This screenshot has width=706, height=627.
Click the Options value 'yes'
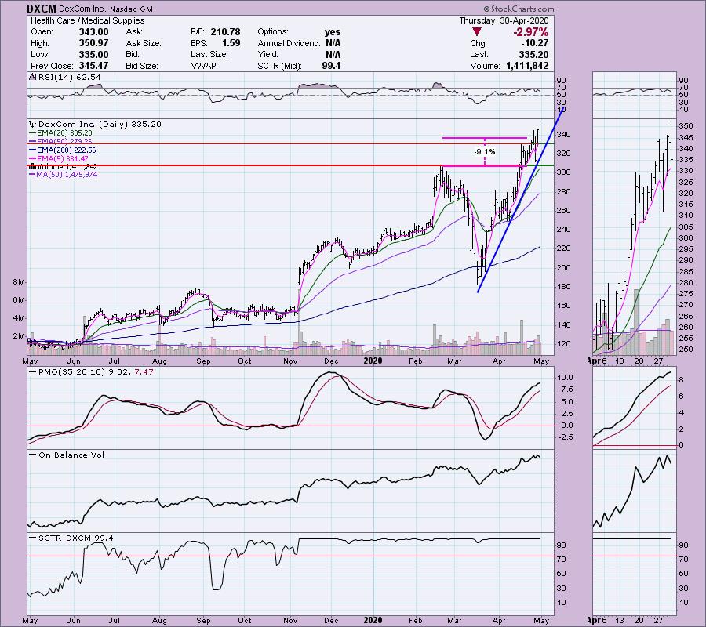coord(333,32)
